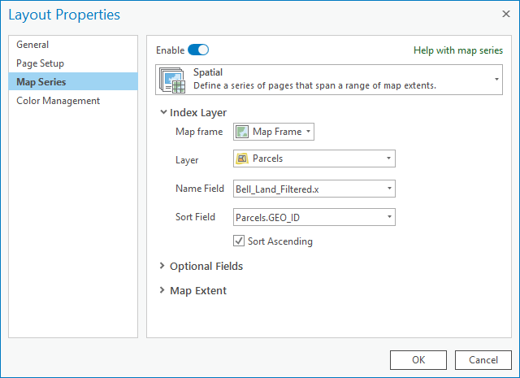Open the Layer dropdown showing Parcels
520x378 pixels.
click(x=314, y=159)
